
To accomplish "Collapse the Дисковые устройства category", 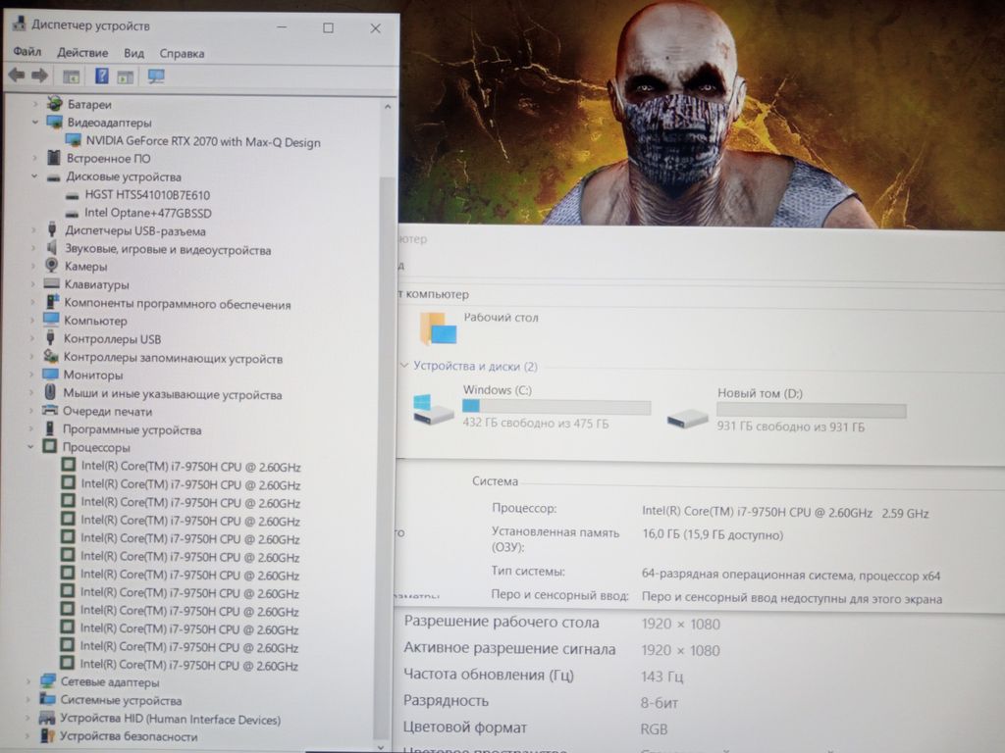I will tap(34, 176).
